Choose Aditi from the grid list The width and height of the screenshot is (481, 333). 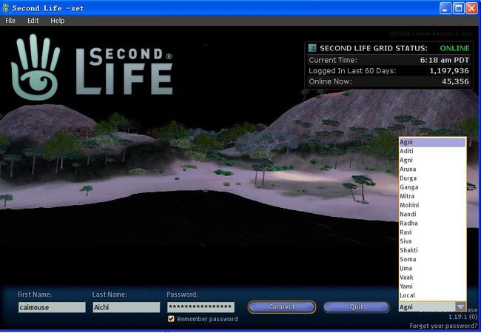[x=432, y=151]
